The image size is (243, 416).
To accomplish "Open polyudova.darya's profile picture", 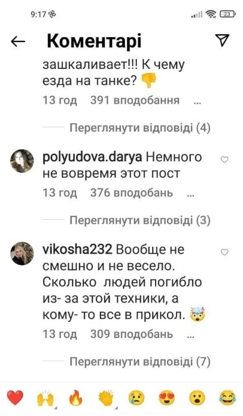I will (22, 161).
